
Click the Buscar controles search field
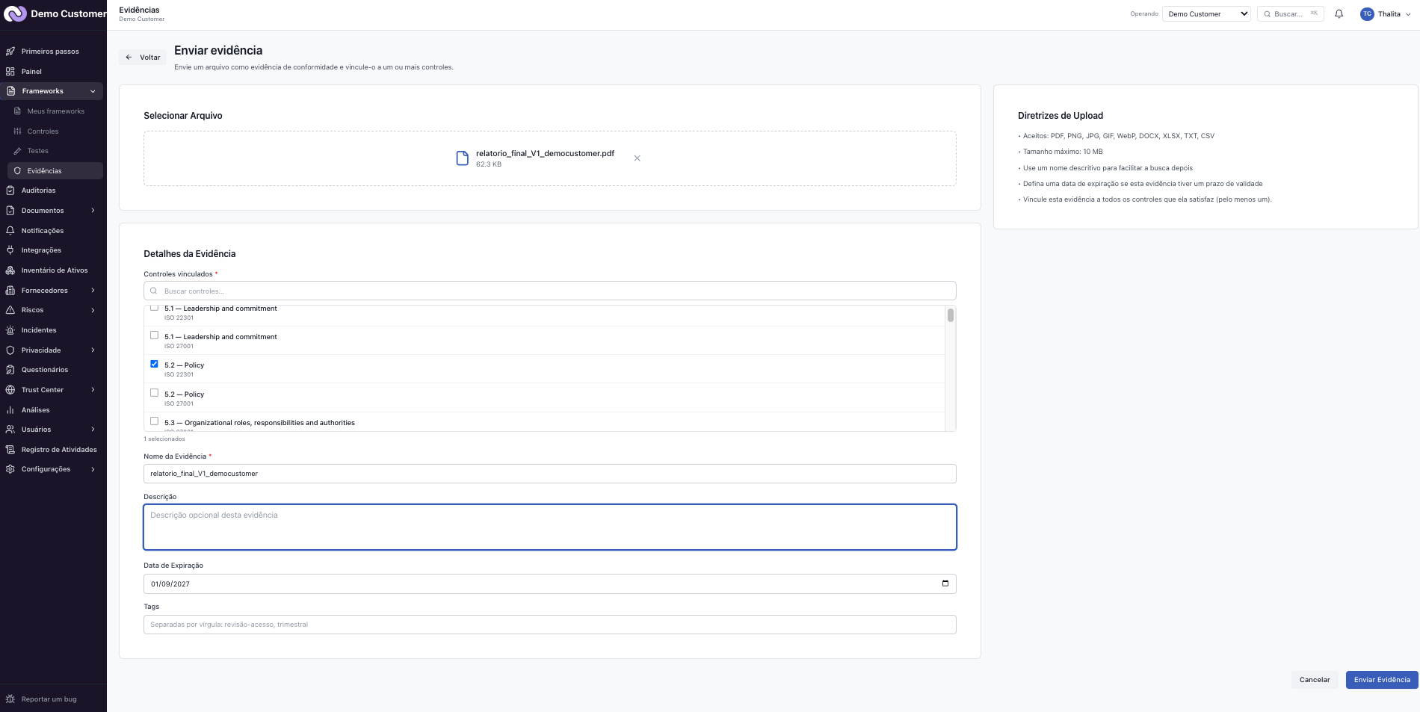point(550,291)
